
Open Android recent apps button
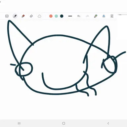[19, 123]
